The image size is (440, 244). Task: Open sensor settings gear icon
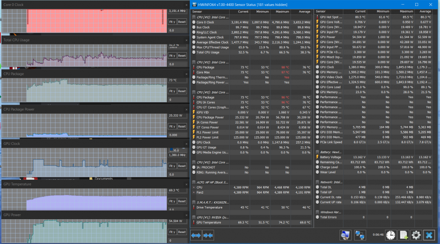(x=416, y=235)
